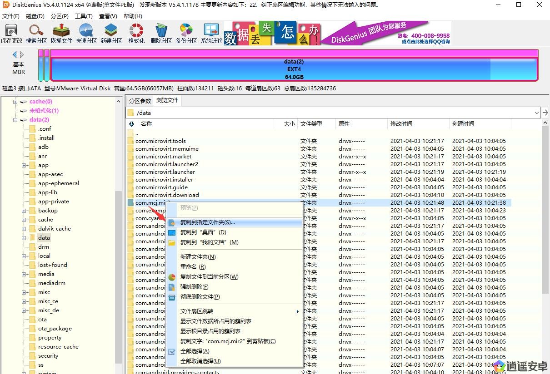Collapse the data(2) partition tree node
This screenshot has width=550, height=374.
pyautogui.click(x=15, y=120)
